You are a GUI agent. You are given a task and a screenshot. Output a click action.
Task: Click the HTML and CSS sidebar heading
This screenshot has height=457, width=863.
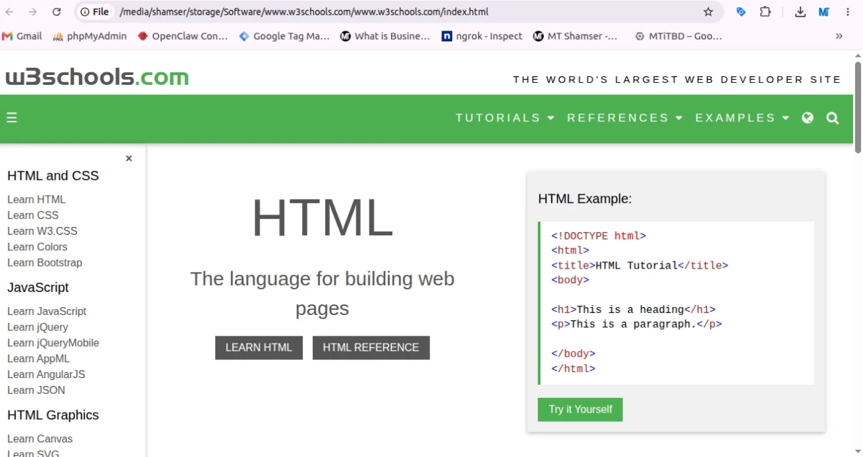[53, 176]
